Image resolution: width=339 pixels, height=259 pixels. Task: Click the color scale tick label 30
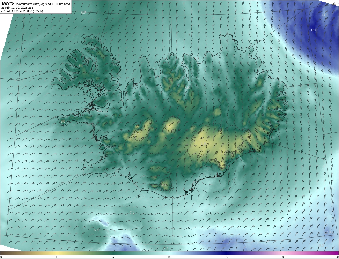(282, 257)
